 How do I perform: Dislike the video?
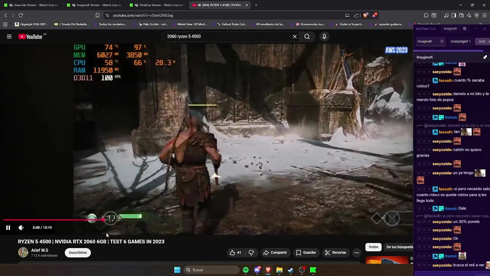251,253
